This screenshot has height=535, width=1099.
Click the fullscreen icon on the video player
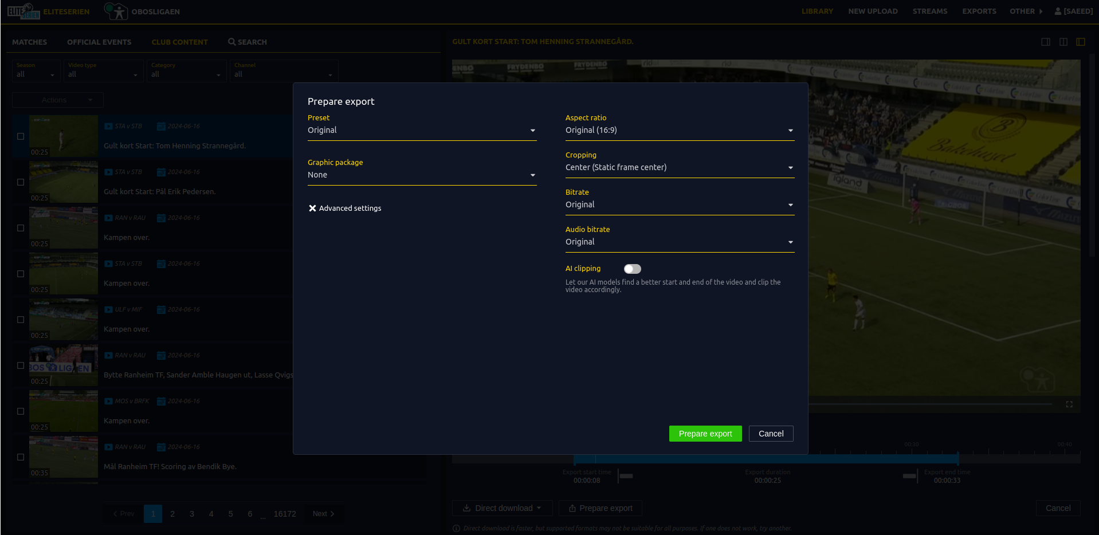[x=1069, y=404]
